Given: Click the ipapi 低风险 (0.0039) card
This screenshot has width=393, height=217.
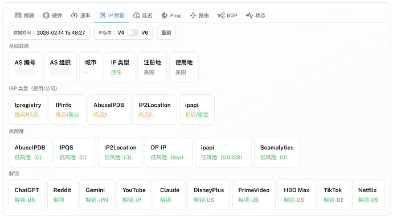Looking at the screenshot, I should (223, 152).
